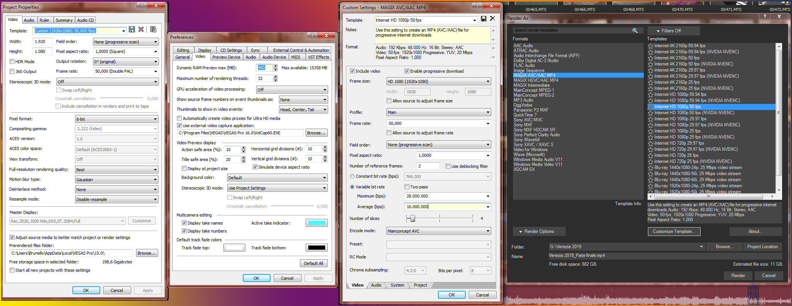Star Blu-ray 1440x1080-60i template
Viewport: 792px width, 306px height.
(651, 180)
